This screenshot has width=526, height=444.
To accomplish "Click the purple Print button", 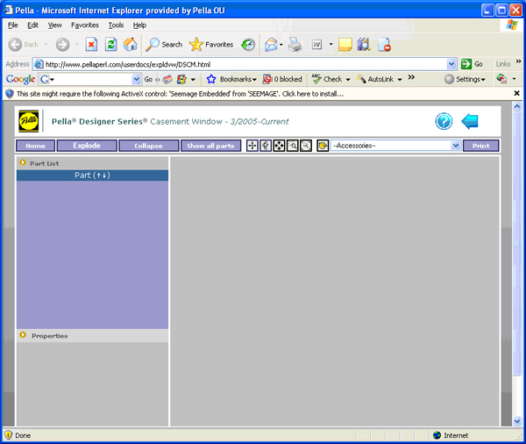I will click(480, 146).
